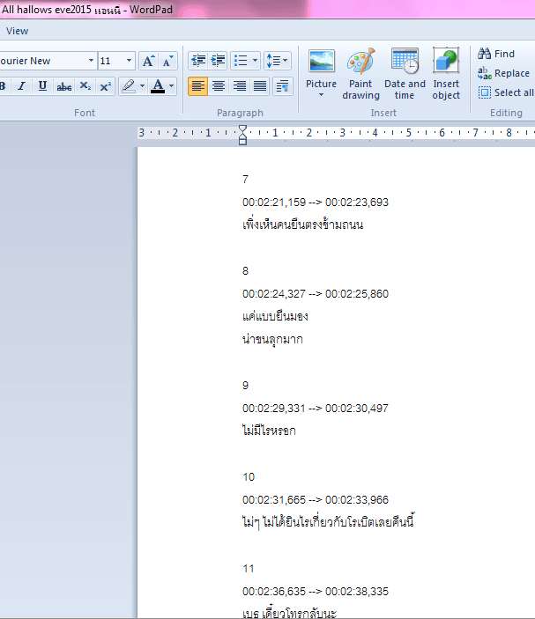
Task: Click the Thai line under subtitle 10
Action: (x=328, y=522)
